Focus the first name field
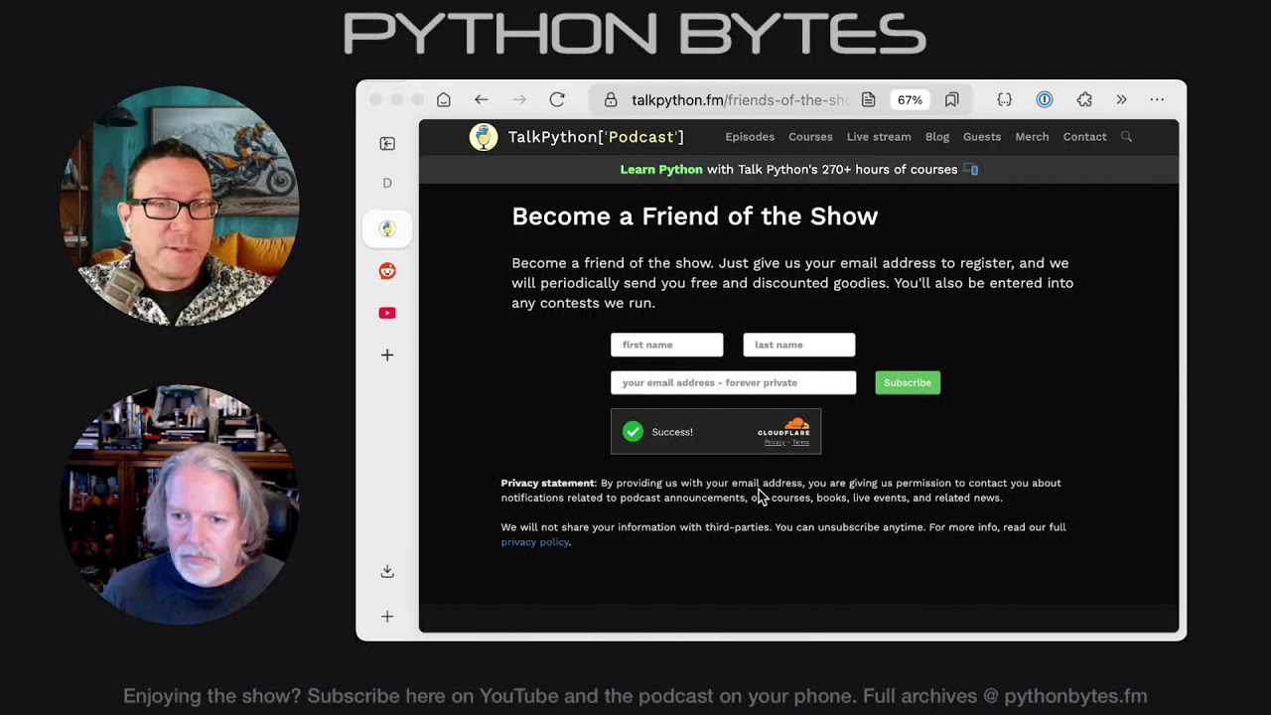This screenshot has width=1271, height=715. (x=666, y=345)
